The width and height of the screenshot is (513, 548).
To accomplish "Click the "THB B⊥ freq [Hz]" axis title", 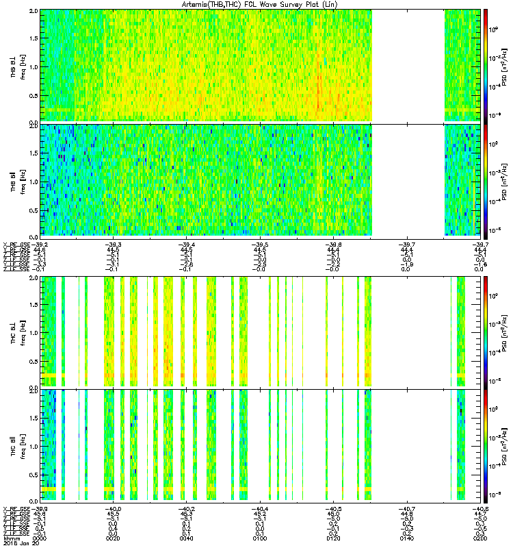I will click(18, 67).
